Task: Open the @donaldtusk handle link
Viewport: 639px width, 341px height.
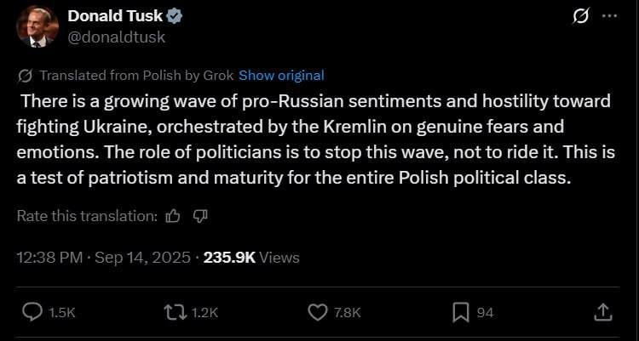Action: click(x=116, y=37)
